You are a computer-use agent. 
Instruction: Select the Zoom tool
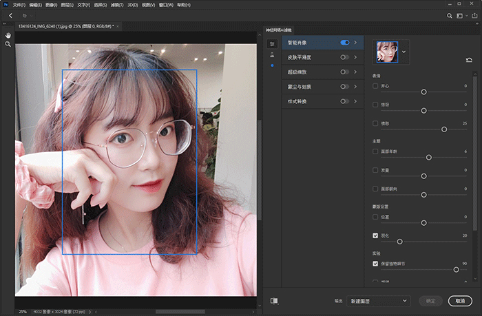tap(8, 44)
